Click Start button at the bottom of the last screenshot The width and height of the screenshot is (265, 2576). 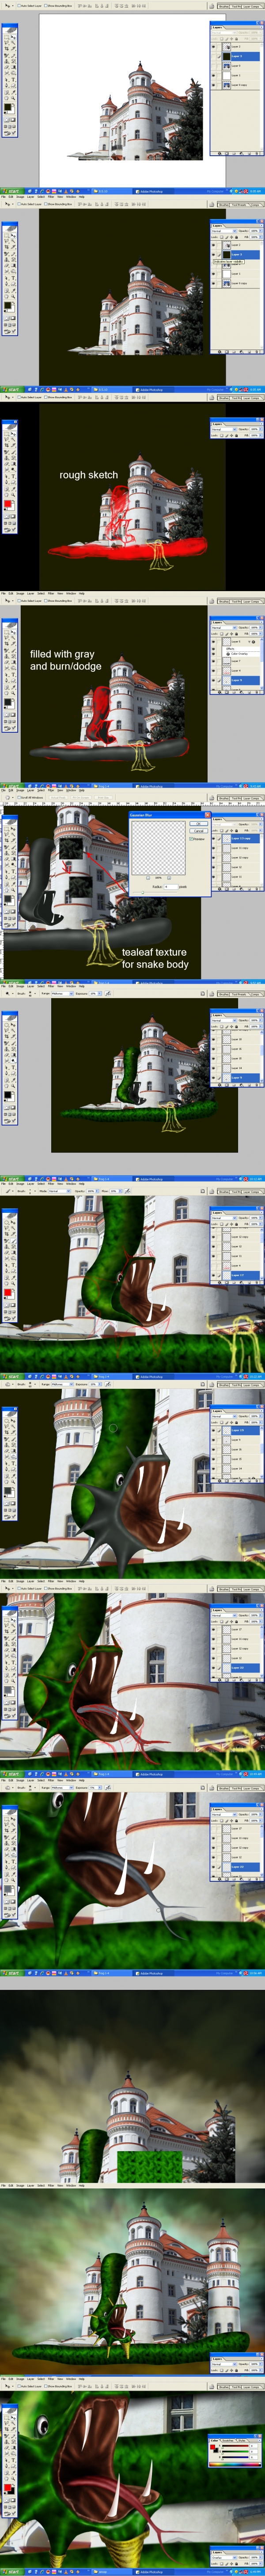[12, 2572]
